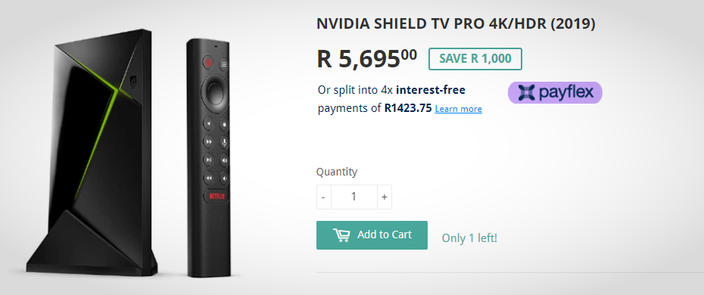The image size is (704, 295).
Task: Click the Payflex logo badge
Action: coord(555,93)
